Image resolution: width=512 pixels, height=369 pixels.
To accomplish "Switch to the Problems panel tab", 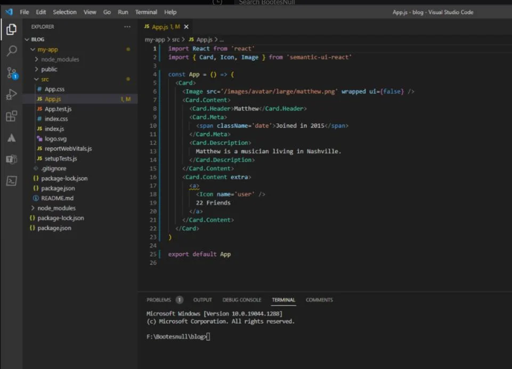I will tap(159, 300).
